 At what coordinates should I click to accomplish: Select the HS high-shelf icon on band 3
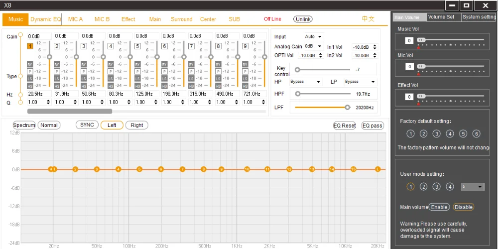coord(84,86)
